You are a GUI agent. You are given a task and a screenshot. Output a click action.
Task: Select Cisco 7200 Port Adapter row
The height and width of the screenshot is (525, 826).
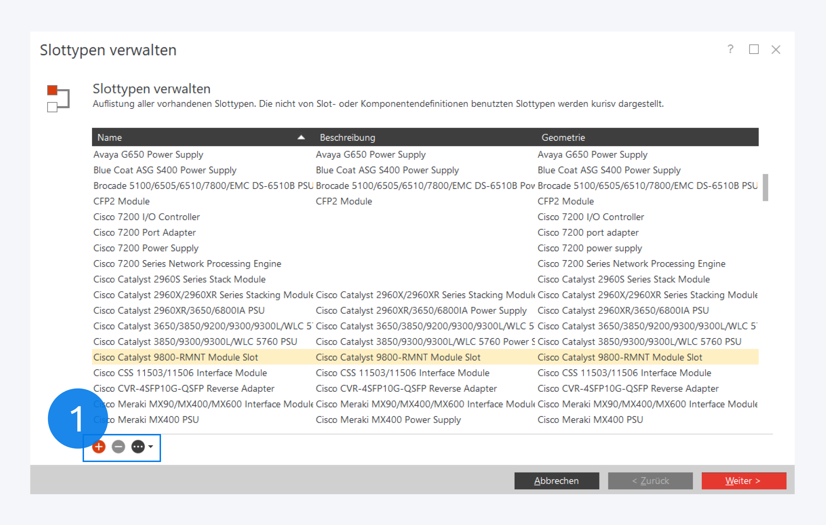[x=145, y=232]
